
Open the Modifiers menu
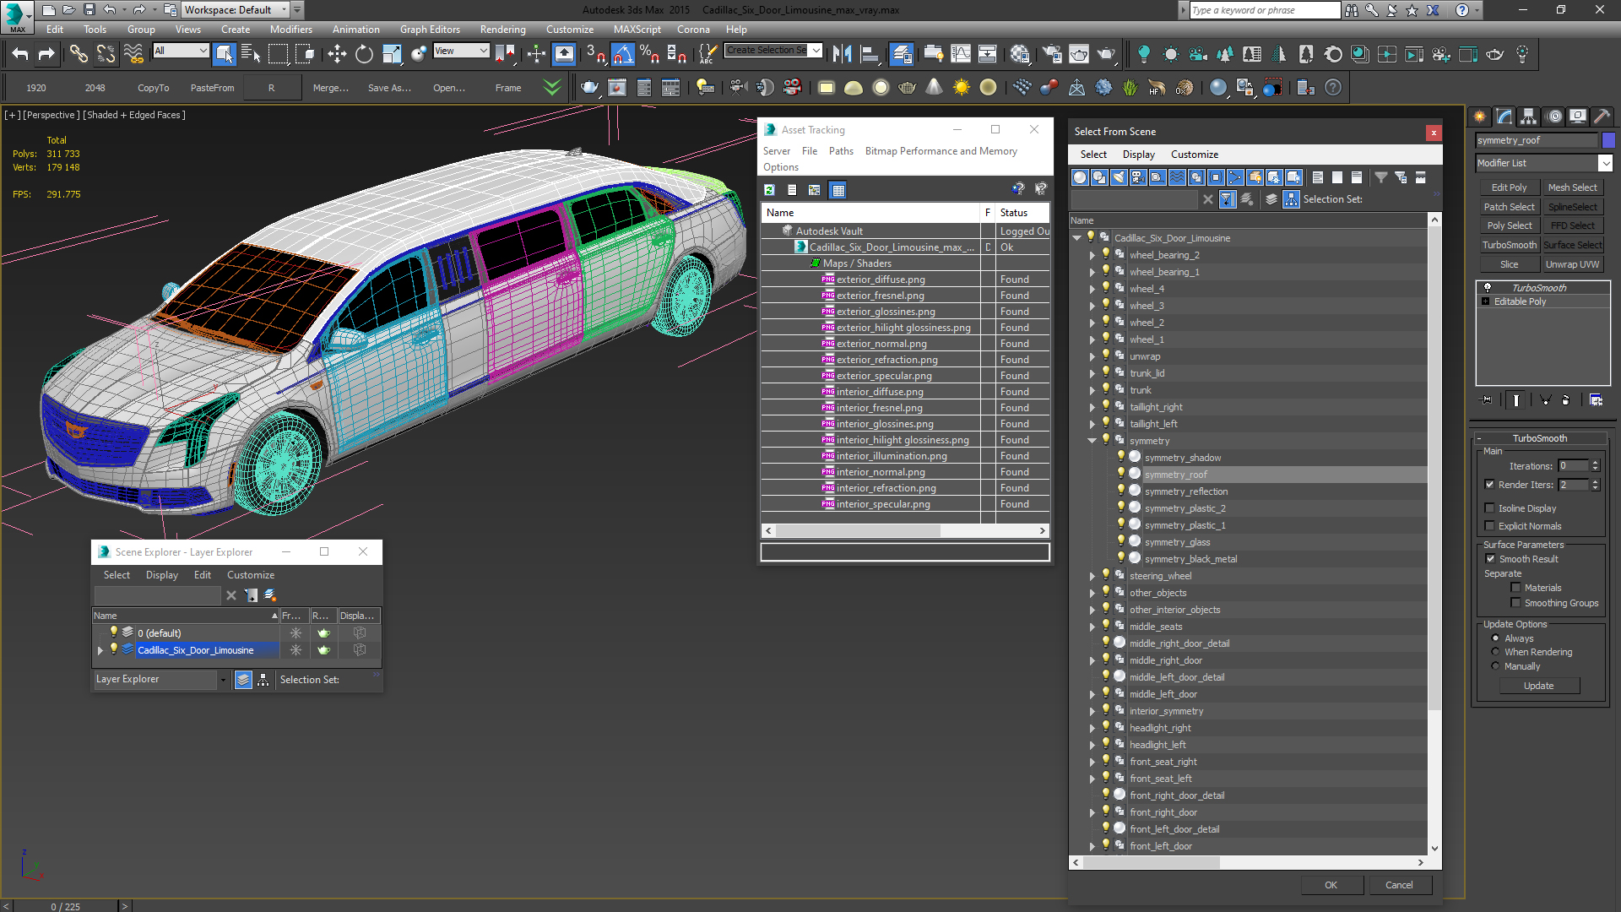click(291, 30)
